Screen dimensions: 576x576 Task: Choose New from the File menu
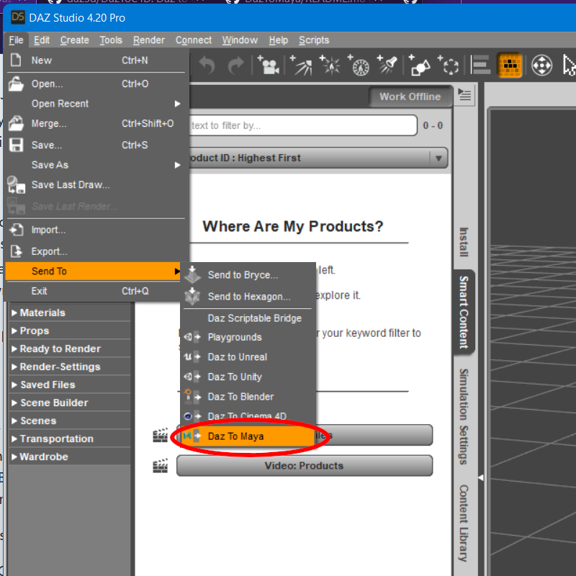point(95,60)
